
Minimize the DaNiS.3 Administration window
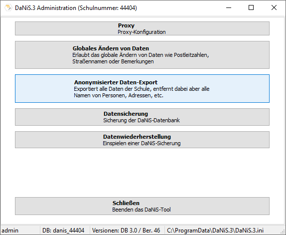(x=229, y=7)
